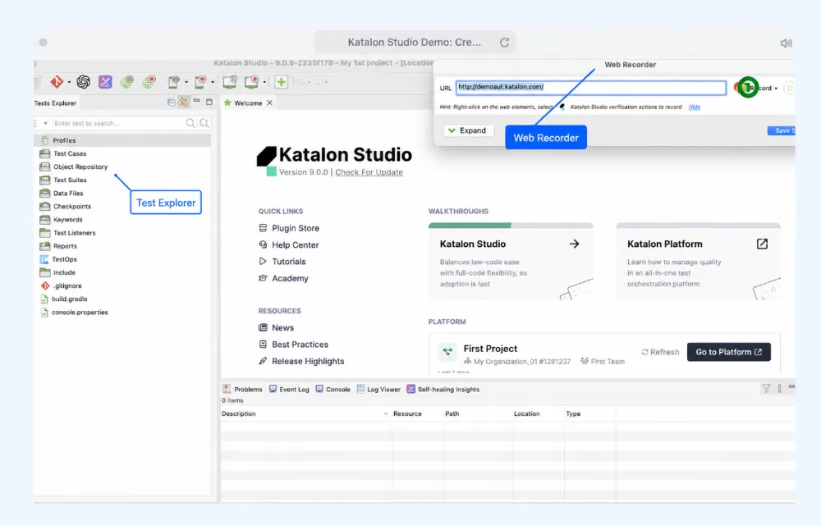Select the Object Repository folder
821x525 pixels.
pyautogui.click(x=80, y=167)
